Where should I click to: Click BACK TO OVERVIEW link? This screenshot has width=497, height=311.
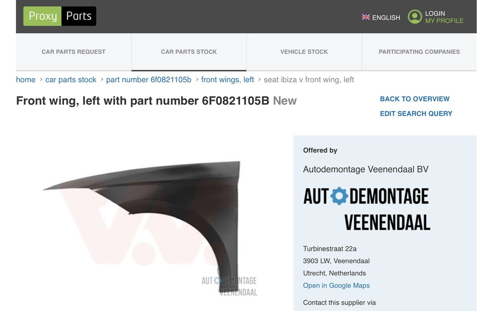point(415,99)
